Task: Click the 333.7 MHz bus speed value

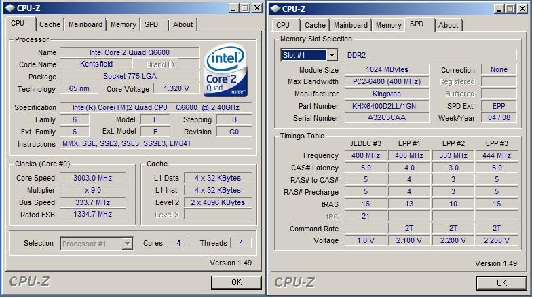Action: [93, 202]
